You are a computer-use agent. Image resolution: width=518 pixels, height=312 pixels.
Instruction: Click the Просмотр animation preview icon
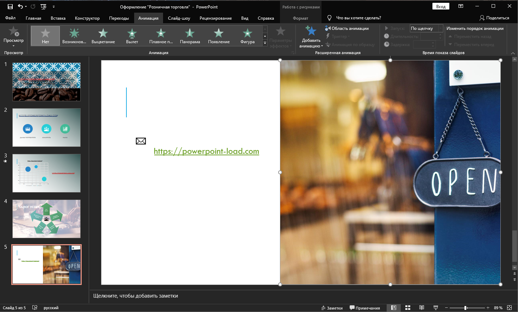[13, 32]
